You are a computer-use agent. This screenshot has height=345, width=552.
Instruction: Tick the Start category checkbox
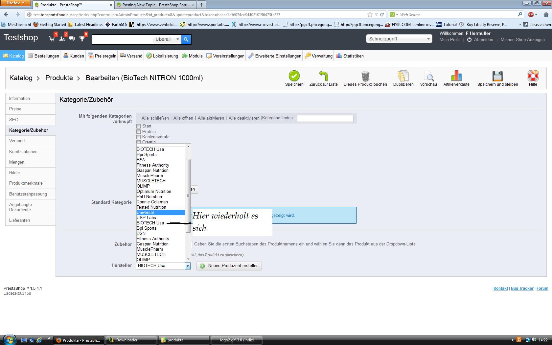pos(139,126)
